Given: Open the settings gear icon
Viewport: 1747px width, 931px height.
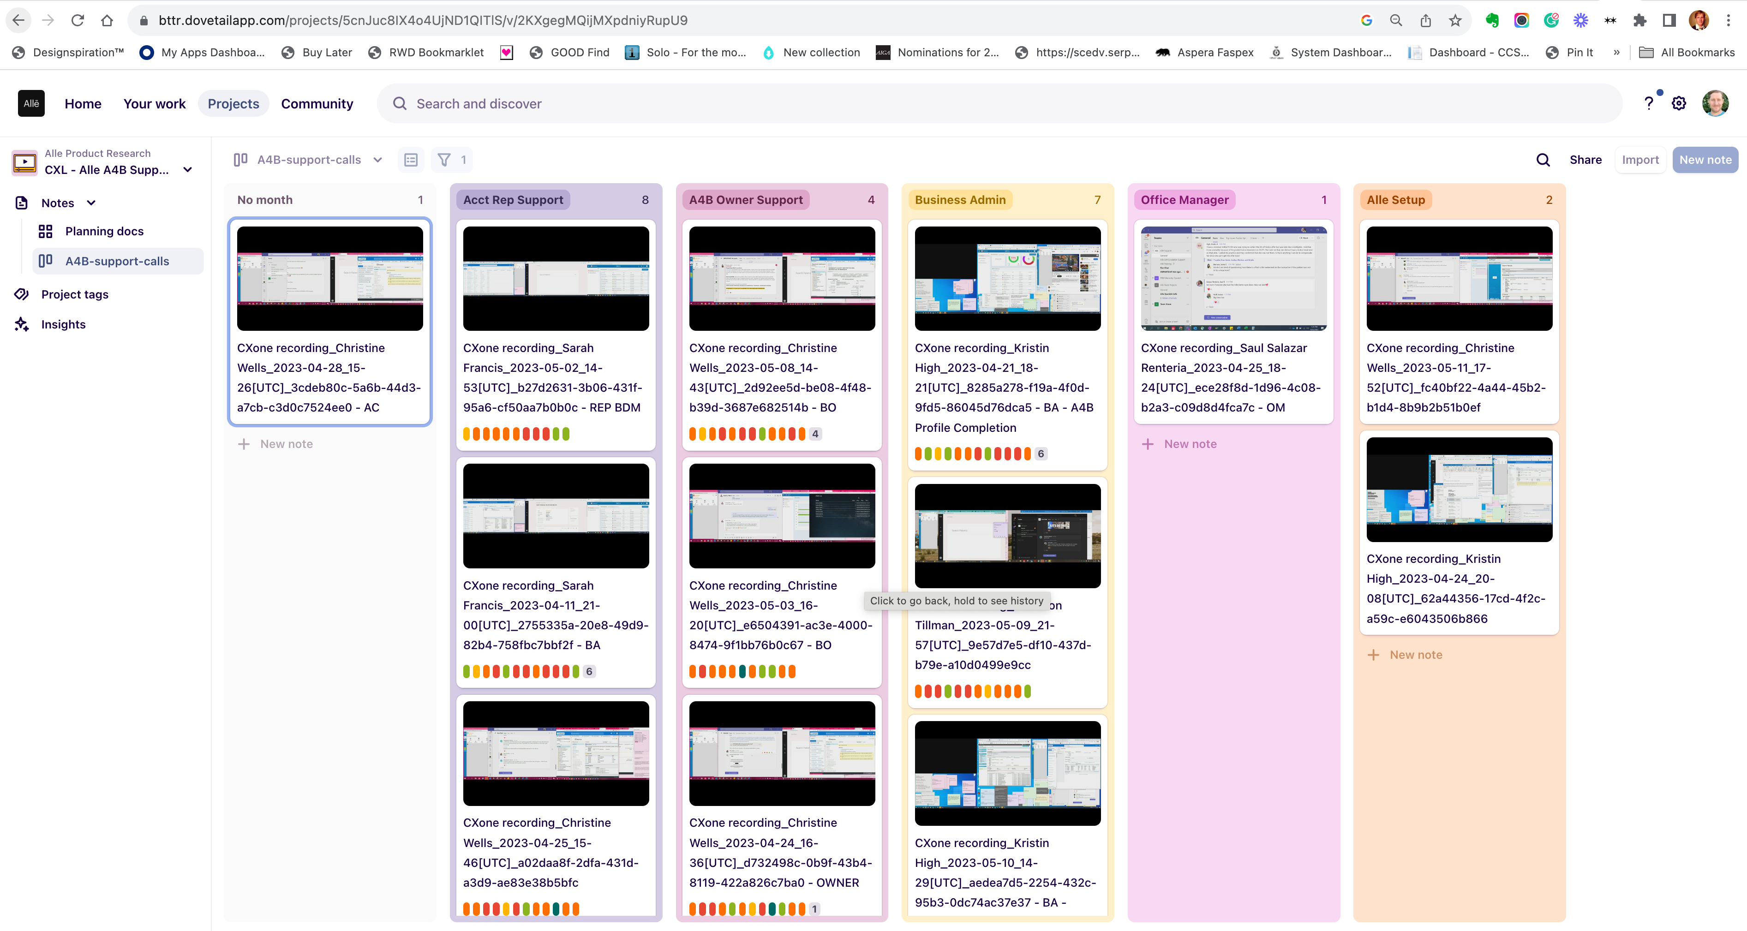Looking at the screenshot, I should 1679,103.
